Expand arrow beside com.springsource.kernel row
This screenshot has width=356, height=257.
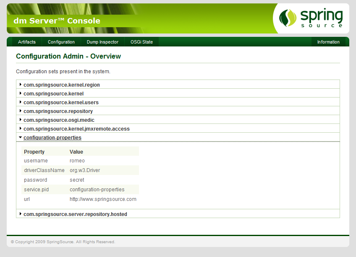[21, 93]
